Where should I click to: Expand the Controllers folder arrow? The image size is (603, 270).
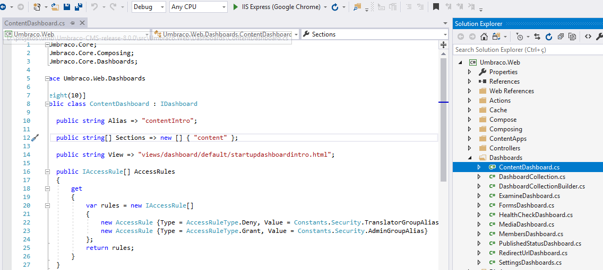pos(469,148)
